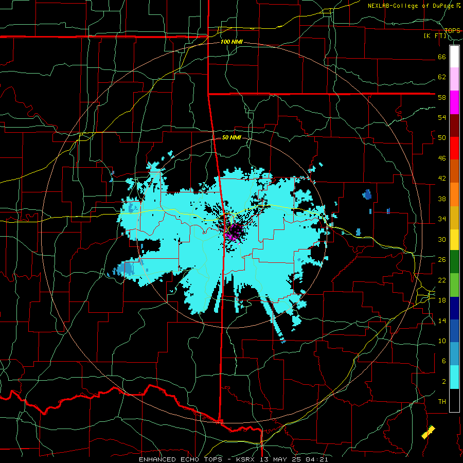Click the "42" legend value

pyautogui.click(x=442, y=178)
